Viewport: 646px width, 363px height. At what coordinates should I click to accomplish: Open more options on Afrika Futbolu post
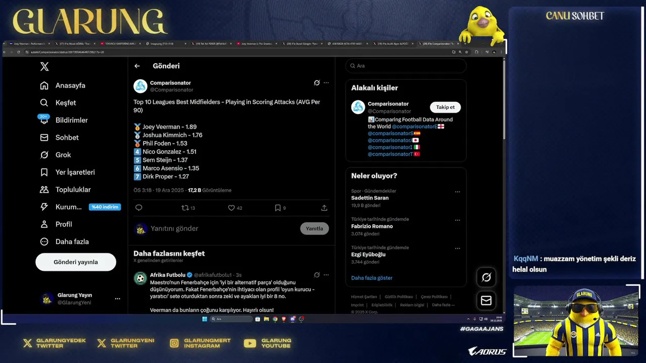click(x=326, y=275)
